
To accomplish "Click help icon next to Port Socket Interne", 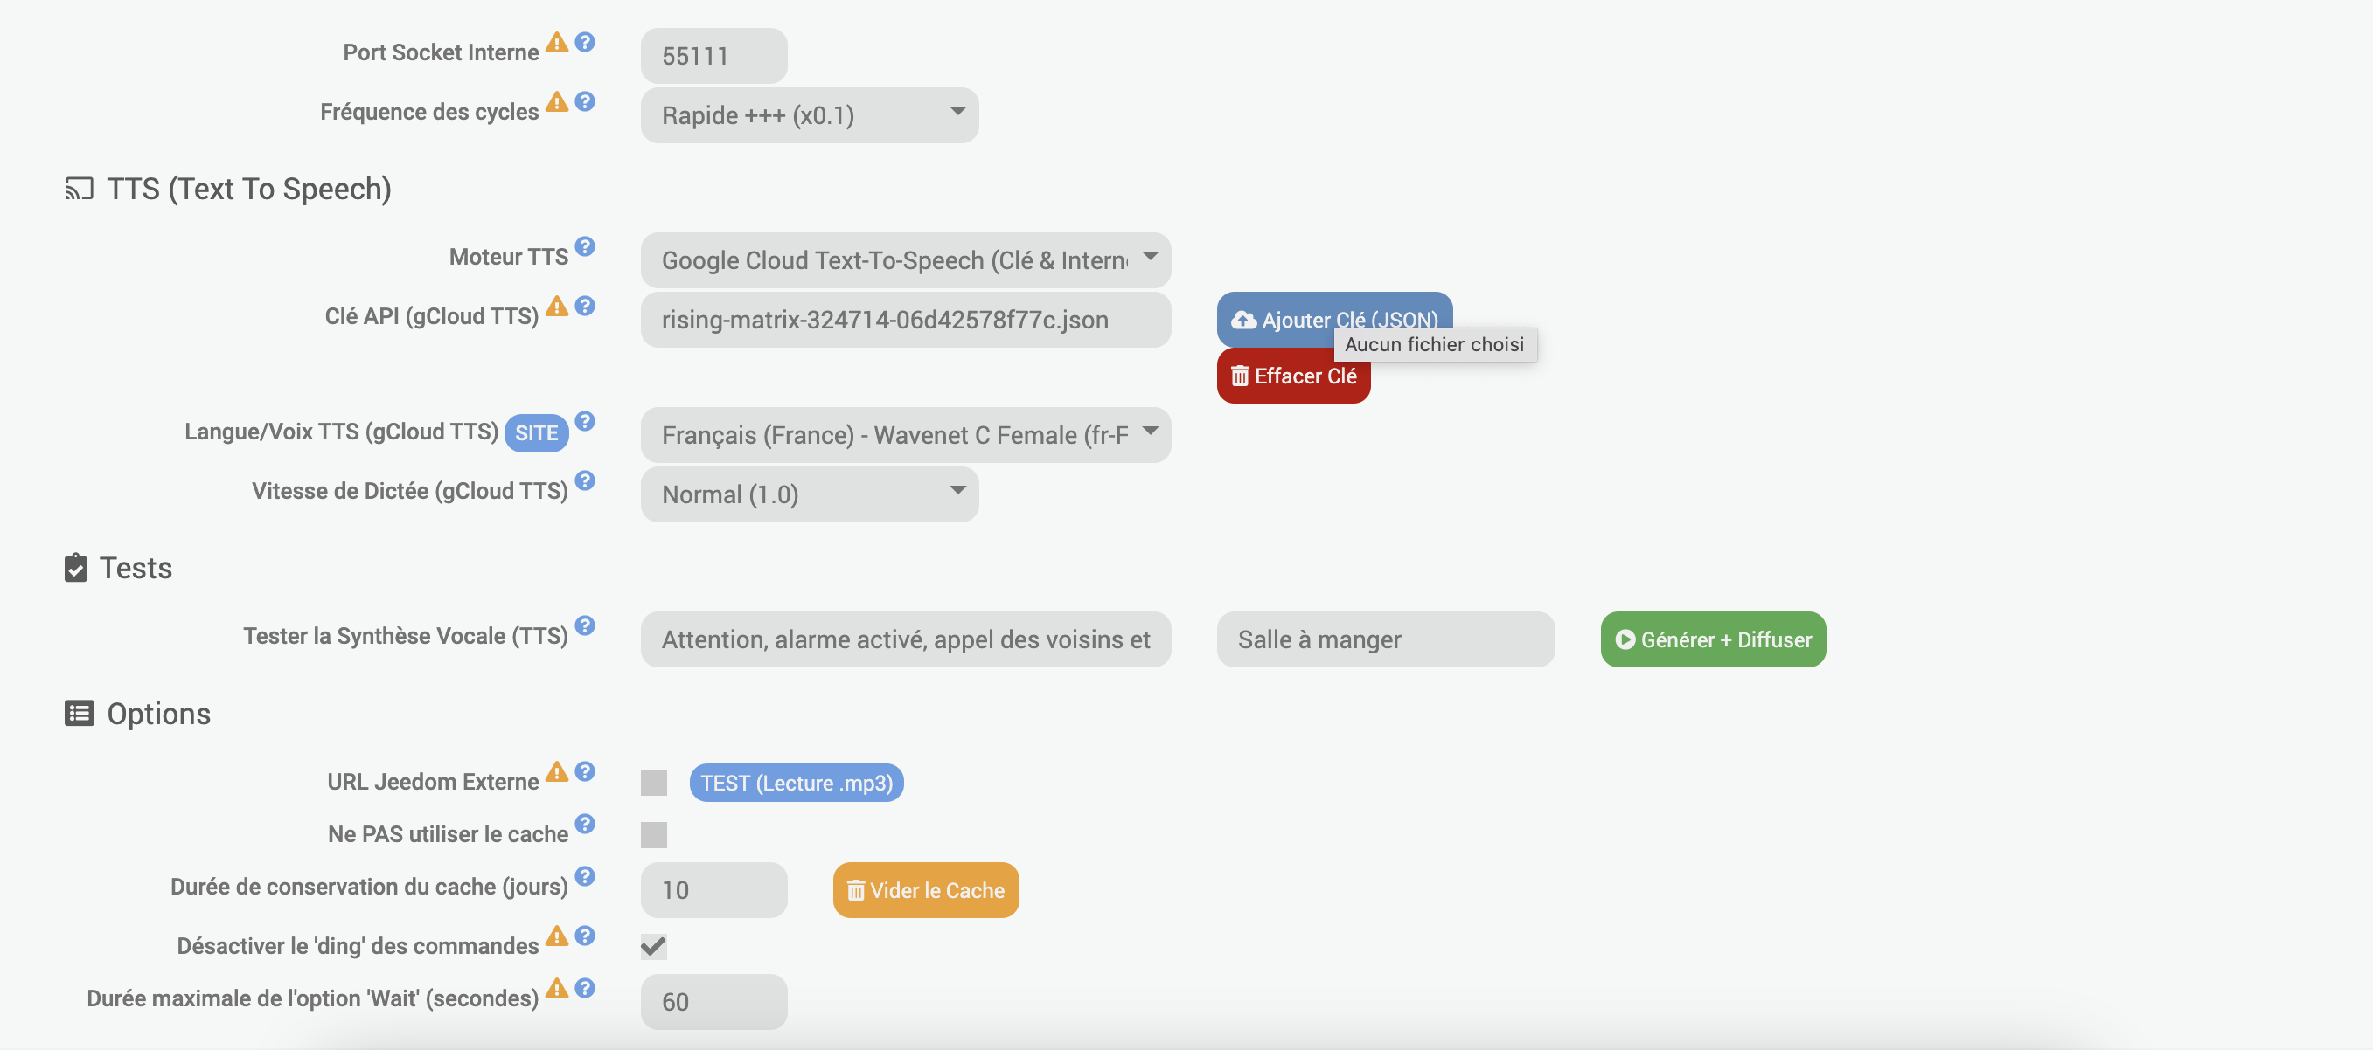I will click(585, 42).
